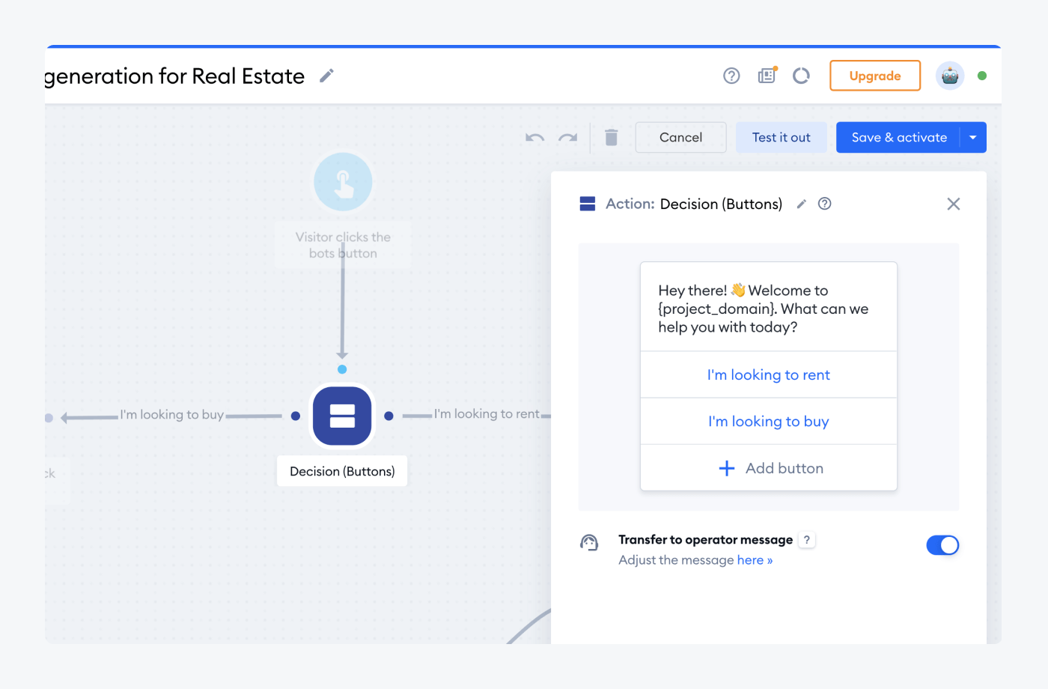
Task: Click the robot avatar in the top right
Action: tap(949, 76)
